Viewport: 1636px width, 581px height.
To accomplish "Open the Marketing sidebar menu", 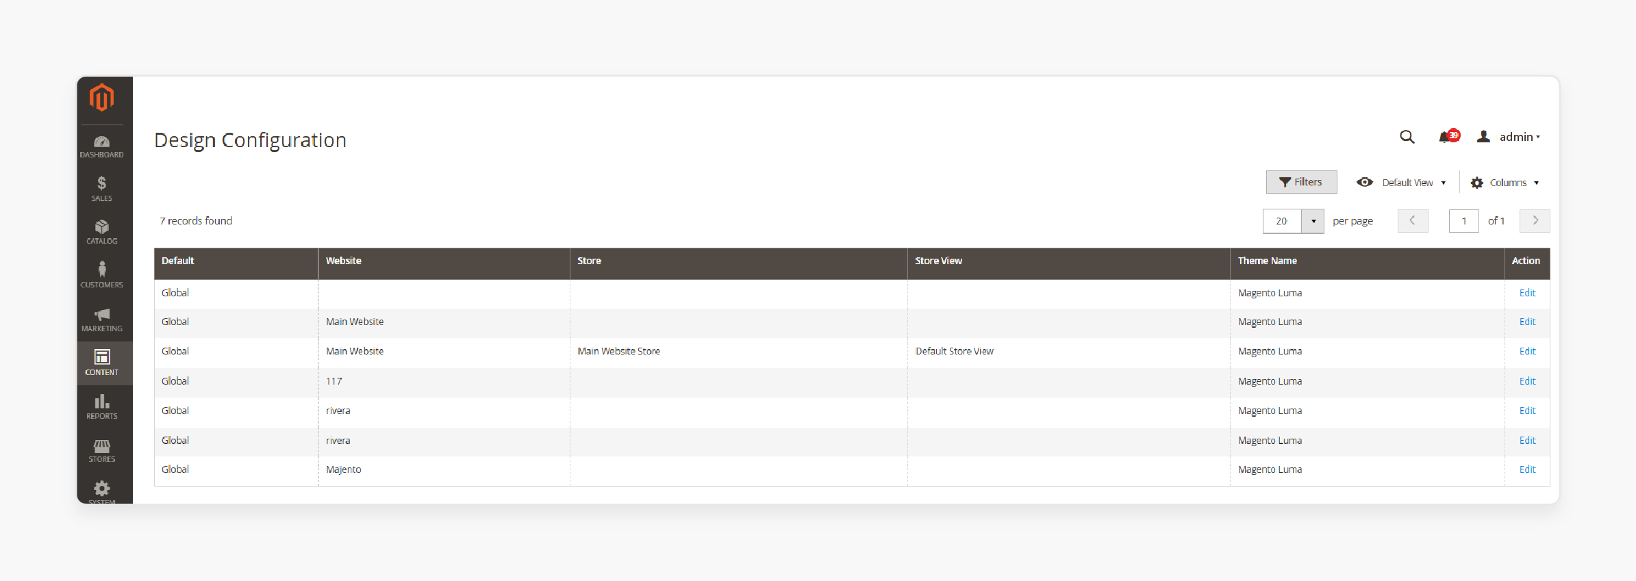I will [x=101, y=320].
